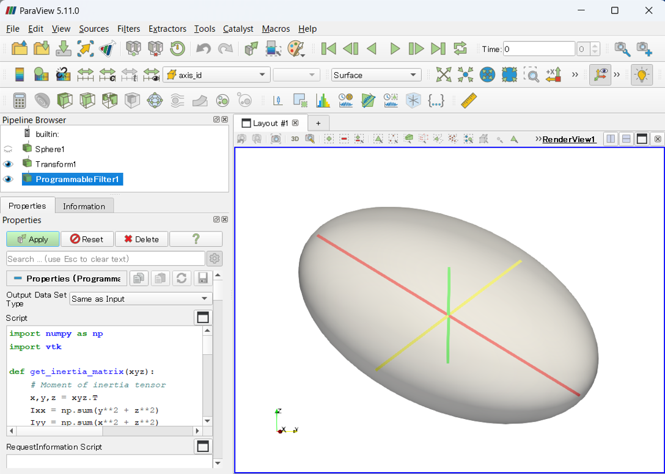Click the Edit Color Map icon
This screenshot has height=474, width=665.
coord(41,75)
